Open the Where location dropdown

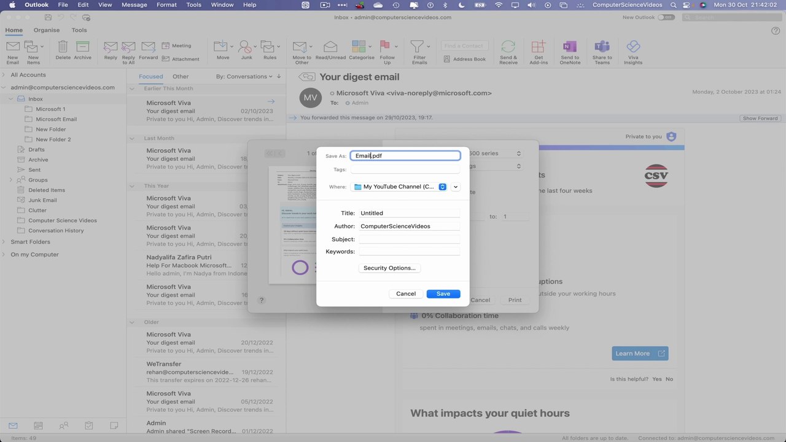[x=400, y=187]
